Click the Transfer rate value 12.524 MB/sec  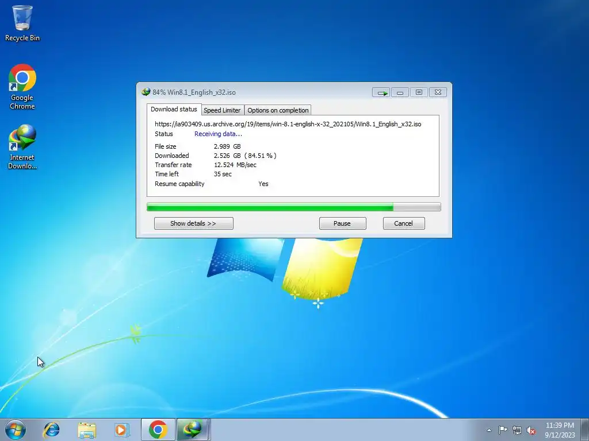(x=235, y=165)
